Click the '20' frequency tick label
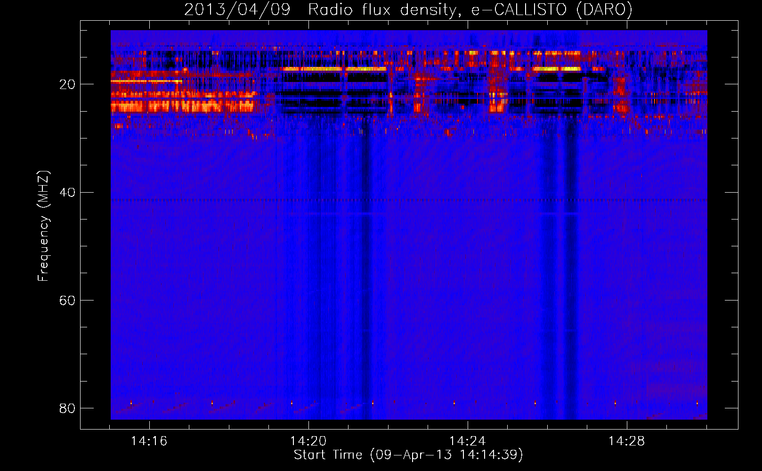This screenshot has width=762, height=471. pyautogui.click(x=67, y=85)
